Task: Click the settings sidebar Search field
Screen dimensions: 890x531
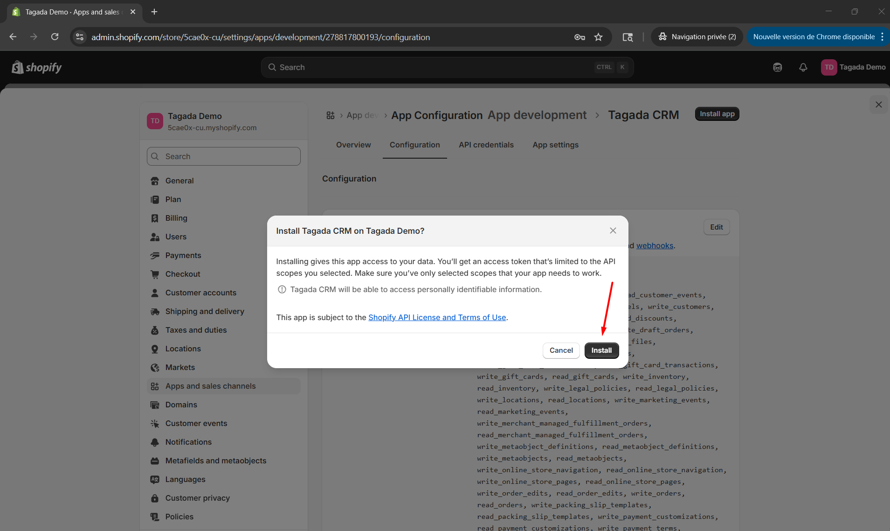Action: click(x=224, y=156)
